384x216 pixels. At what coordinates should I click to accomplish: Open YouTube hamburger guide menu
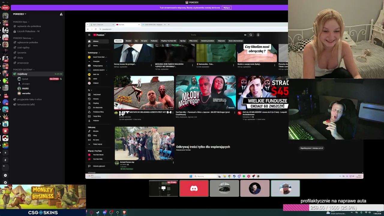[x=89, y=35]
